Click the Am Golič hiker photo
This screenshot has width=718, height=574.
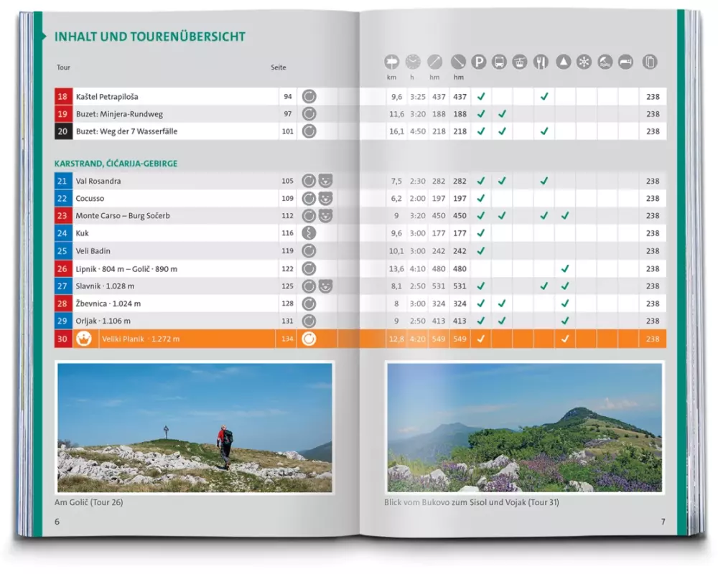coord(194,428)
